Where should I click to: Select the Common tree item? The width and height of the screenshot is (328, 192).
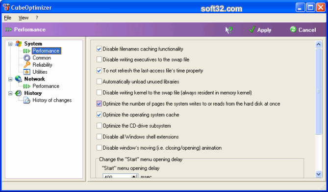coord(42,58)
